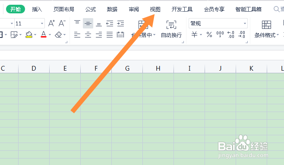284x165 pixels.
Task: Select column G header
Action: click(x=127, y=68)
